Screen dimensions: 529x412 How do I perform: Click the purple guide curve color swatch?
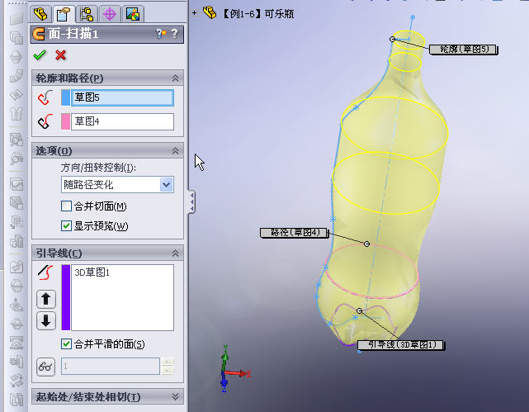point(66,297)
